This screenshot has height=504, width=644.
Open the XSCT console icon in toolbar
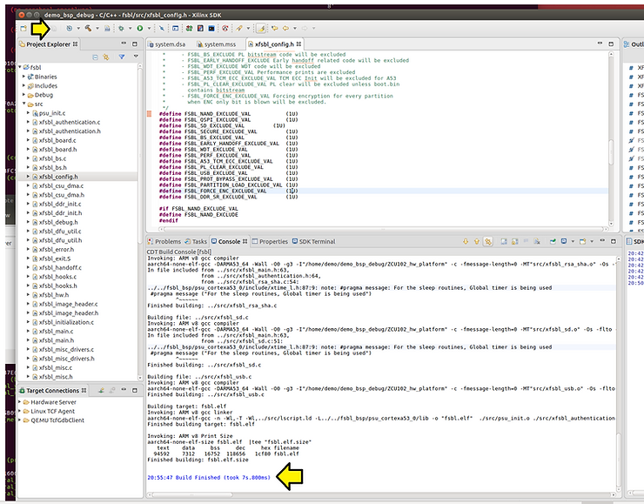[211, 29]
